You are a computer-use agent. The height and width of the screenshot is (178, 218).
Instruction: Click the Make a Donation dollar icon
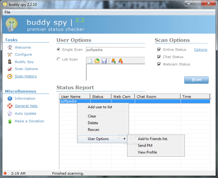tap(10, 121)
